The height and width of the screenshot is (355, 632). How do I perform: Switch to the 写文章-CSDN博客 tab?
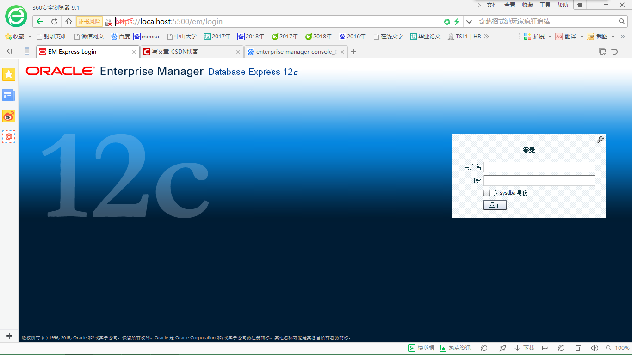(x=192, y=52)
